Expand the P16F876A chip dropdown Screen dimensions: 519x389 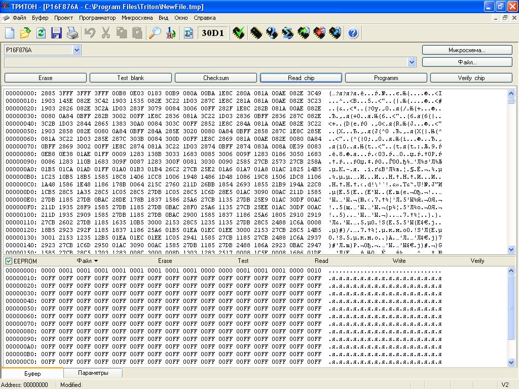pyautogui.click(x=77, y=50)
